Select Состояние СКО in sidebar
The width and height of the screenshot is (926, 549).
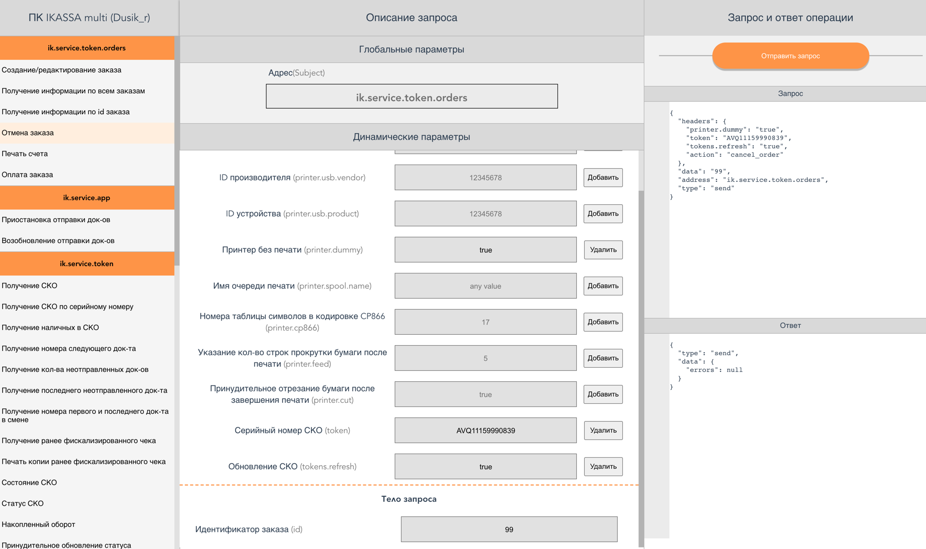tap(29, 483)
